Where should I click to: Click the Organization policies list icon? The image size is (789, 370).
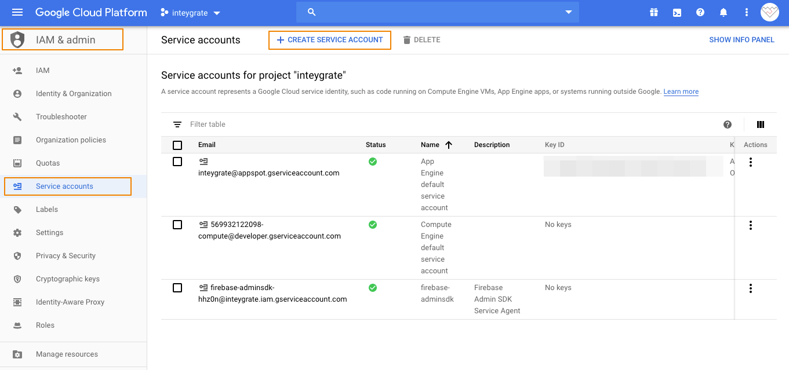click(x=17, y=140)
